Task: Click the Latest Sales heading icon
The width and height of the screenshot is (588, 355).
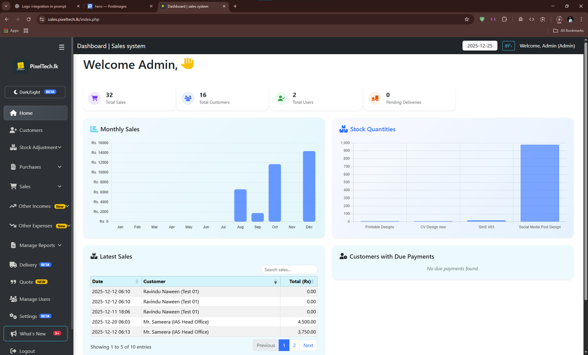Action: (x=94, y=256)
